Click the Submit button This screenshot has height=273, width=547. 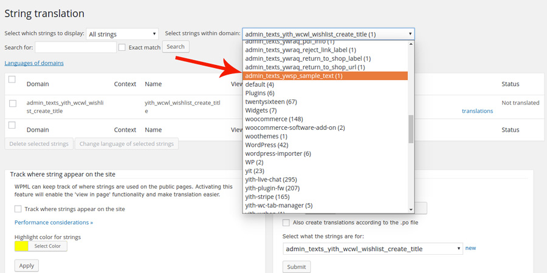pos(297,267)
